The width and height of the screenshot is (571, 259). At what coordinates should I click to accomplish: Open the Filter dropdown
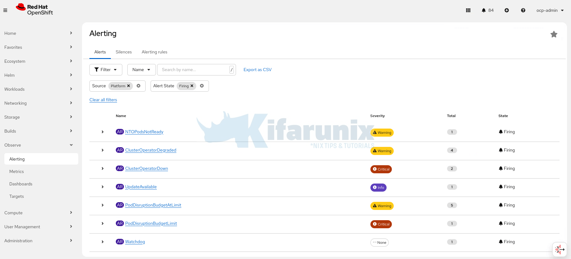pos(106,70)
